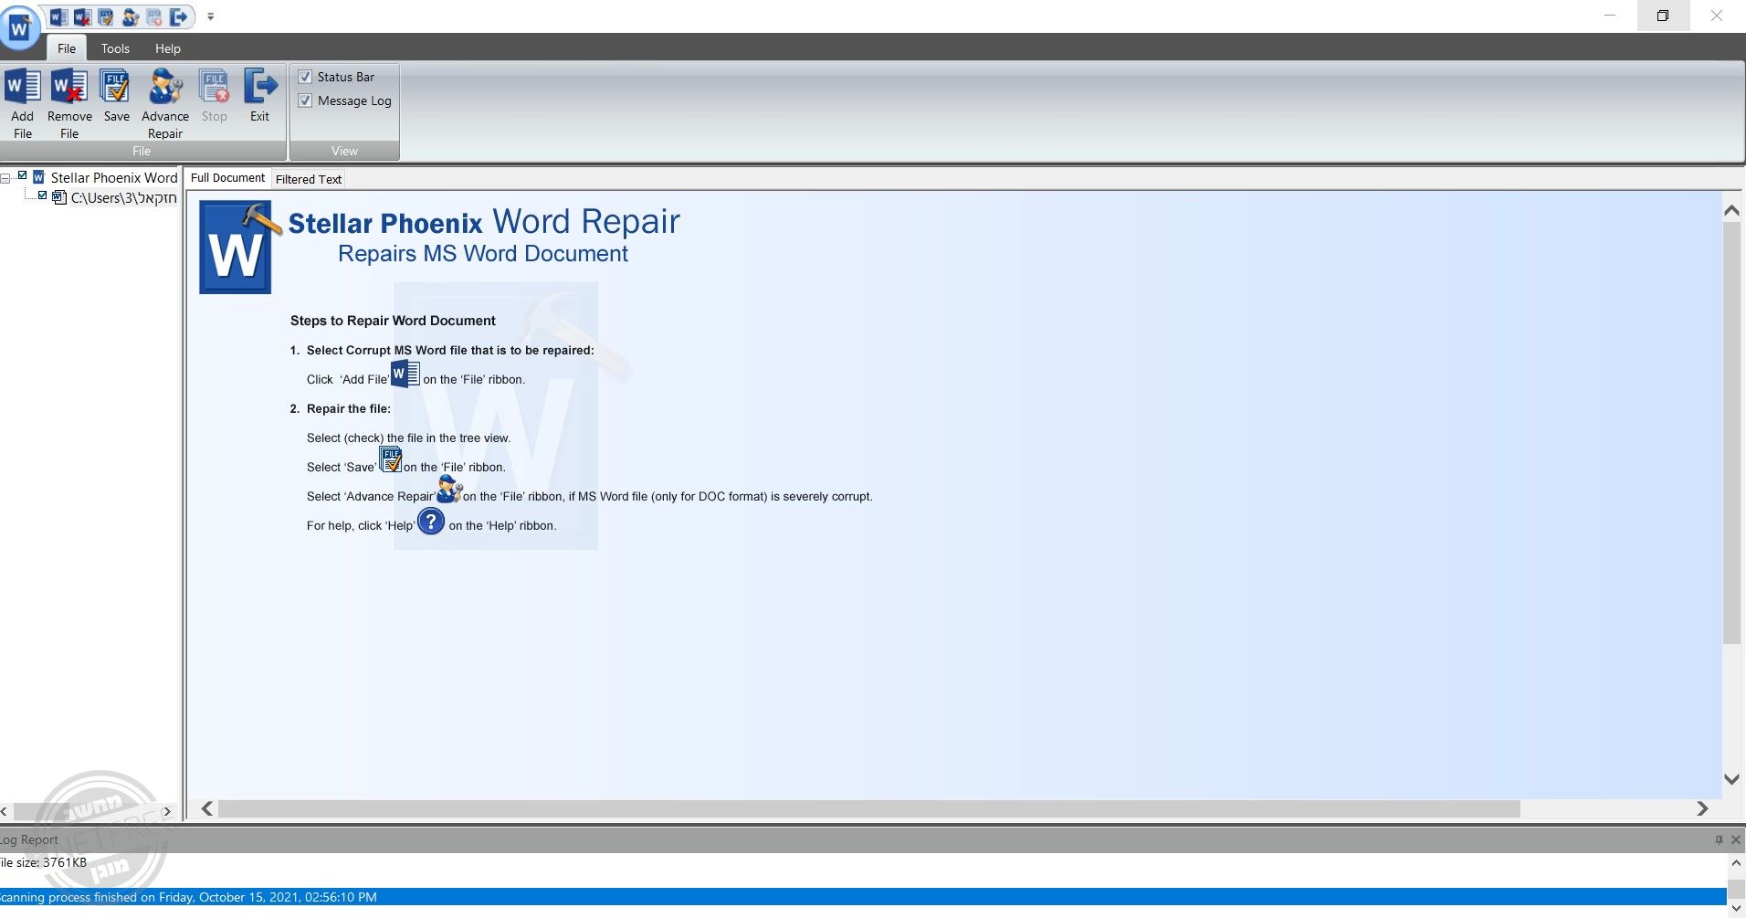
Task: Select the C:\Users\3 file in tree
Action: (x=123, y=198)
